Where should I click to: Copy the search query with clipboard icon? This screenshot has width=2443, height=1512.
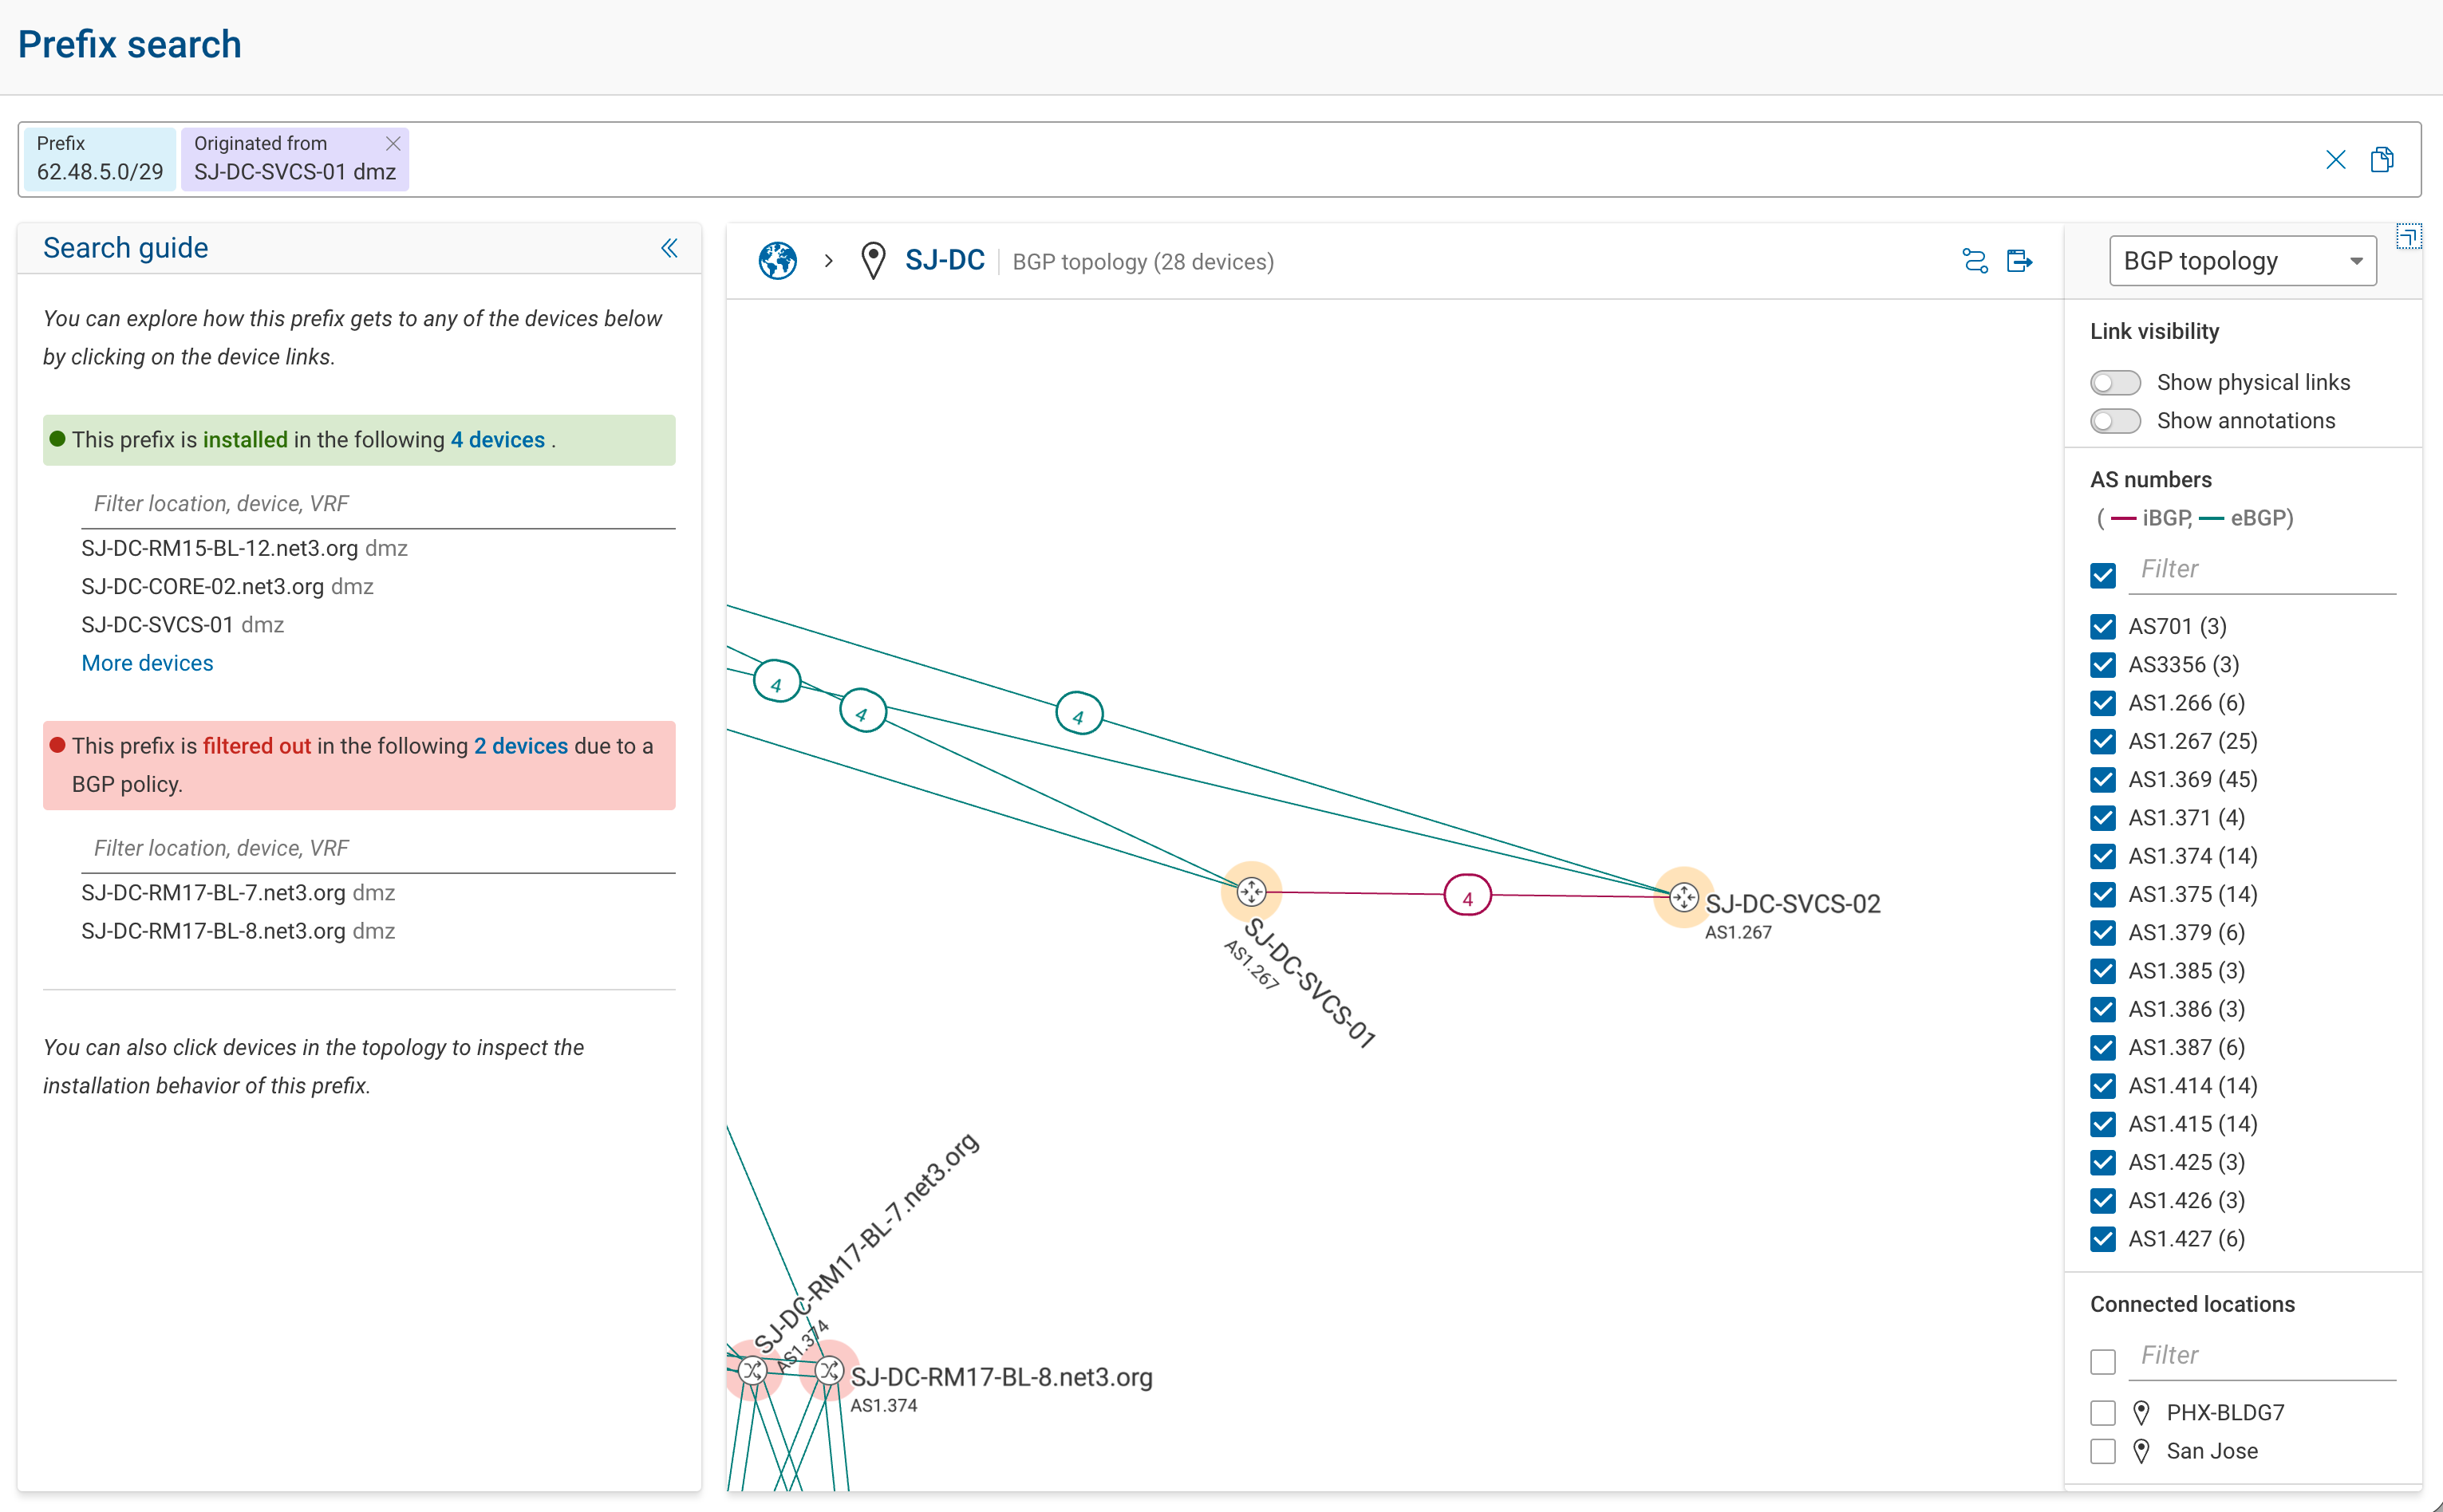2383,160
